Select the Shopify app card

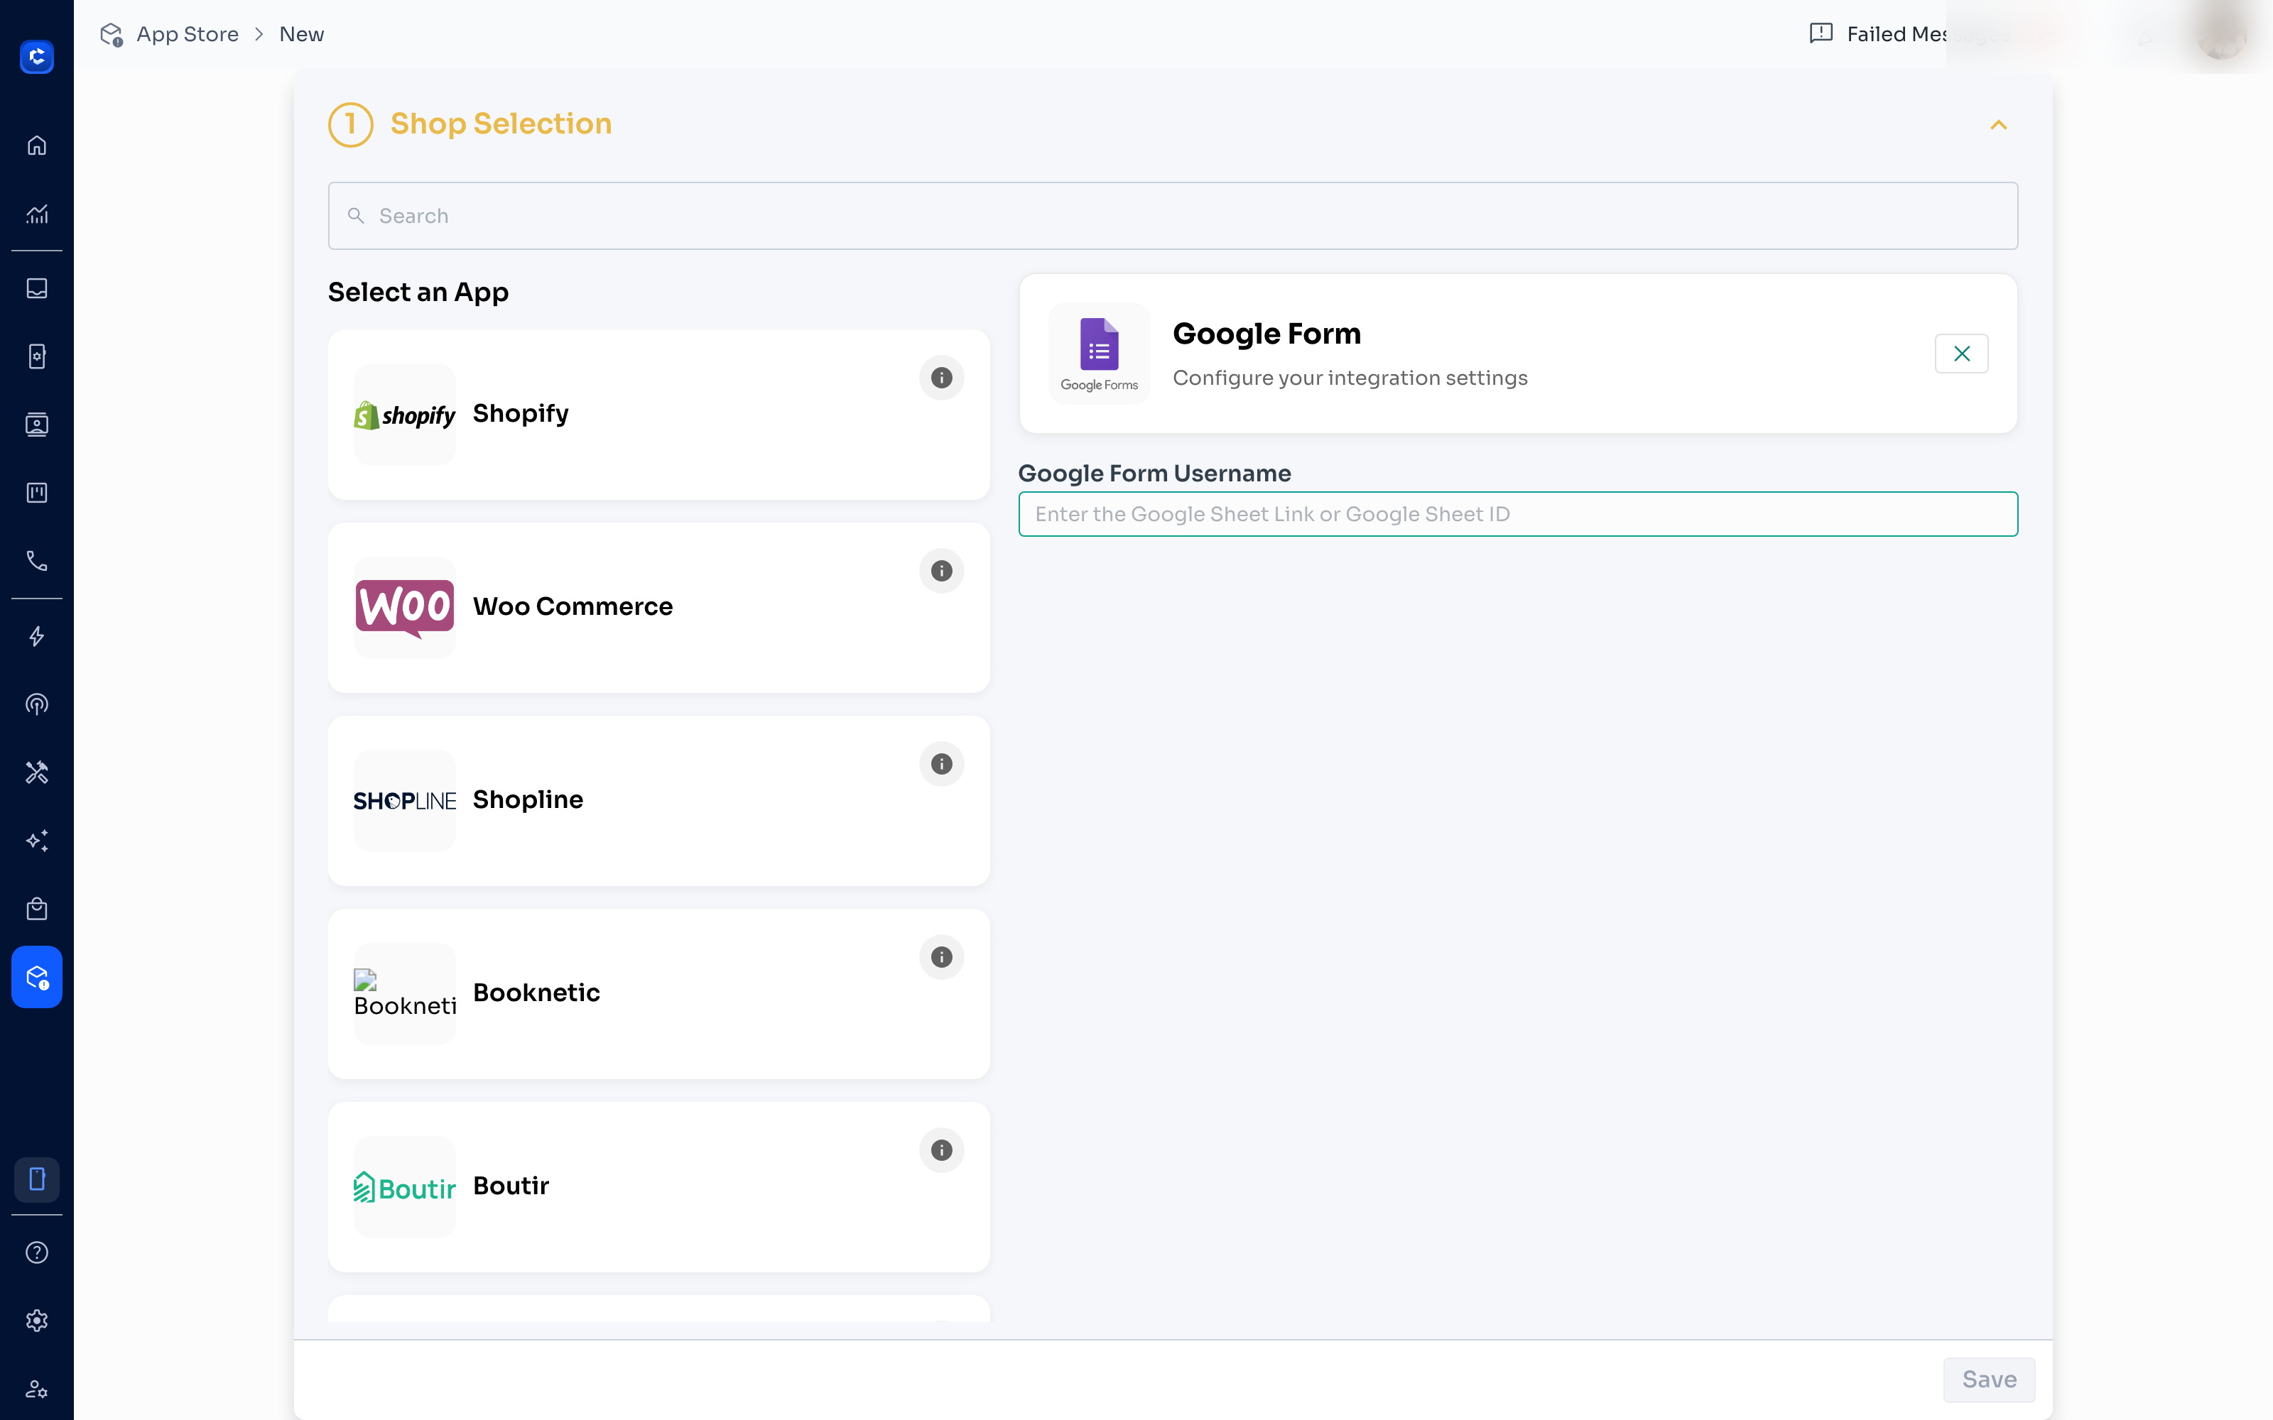click(x=658, y=414)
